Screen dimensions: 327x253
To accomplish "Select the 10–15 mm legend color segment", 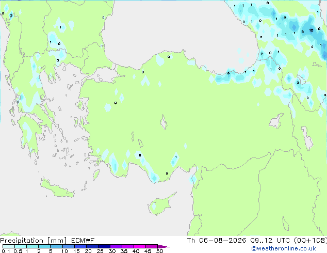I will 68,246.
